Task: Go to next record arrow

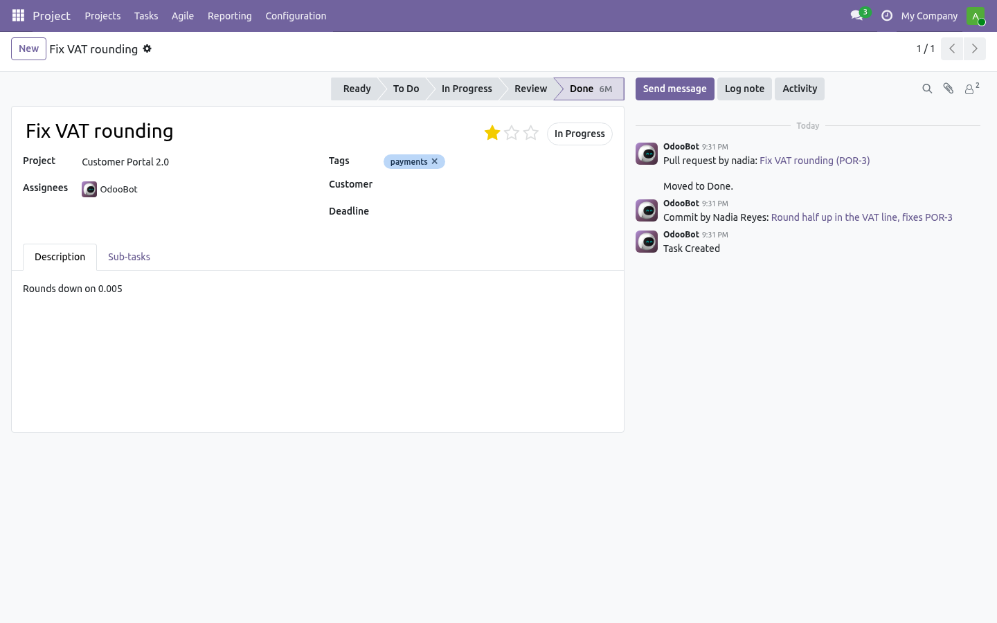Action: click(x=974, y=48)
